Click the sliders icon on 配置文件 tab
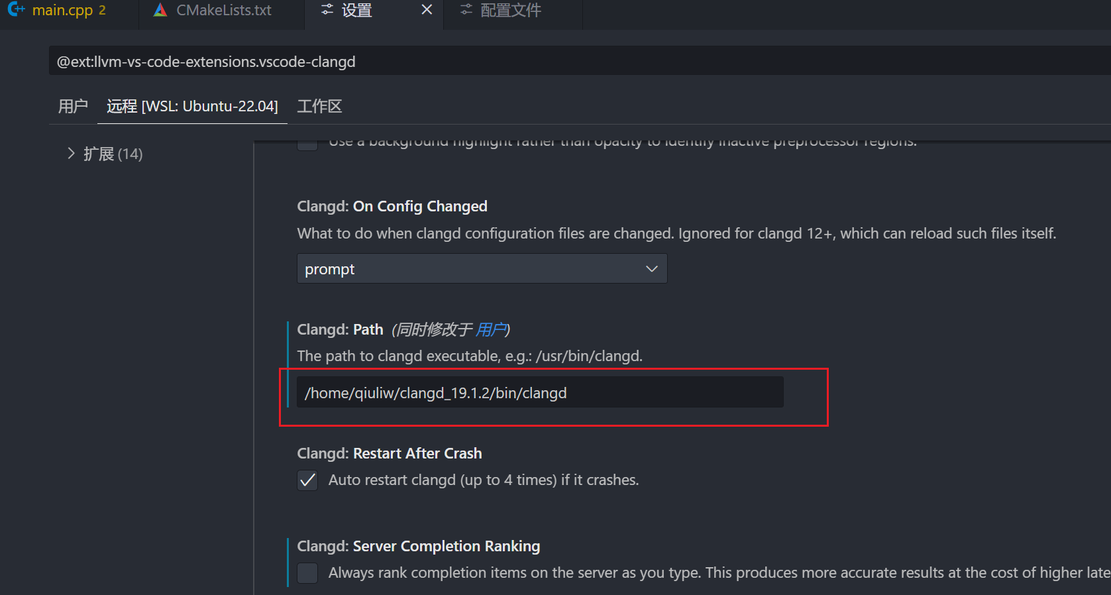Screen dimensions: 1111x595 pos(466,10)
